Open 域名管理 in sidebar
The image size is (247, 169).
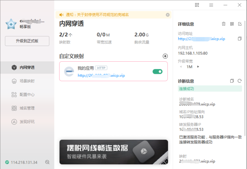click(27, 108)
